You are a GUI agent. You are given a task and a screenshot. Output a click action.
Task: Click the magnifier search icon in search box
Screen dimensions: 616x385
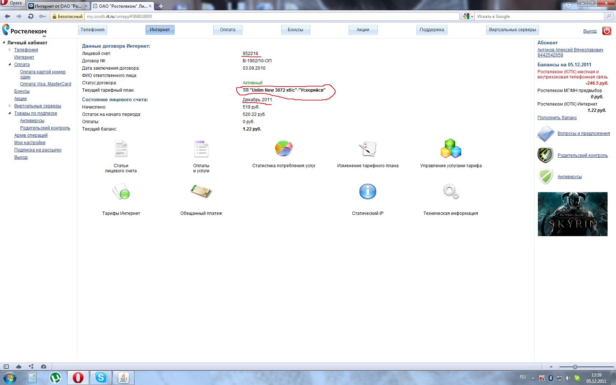click(x=609, y=16)
